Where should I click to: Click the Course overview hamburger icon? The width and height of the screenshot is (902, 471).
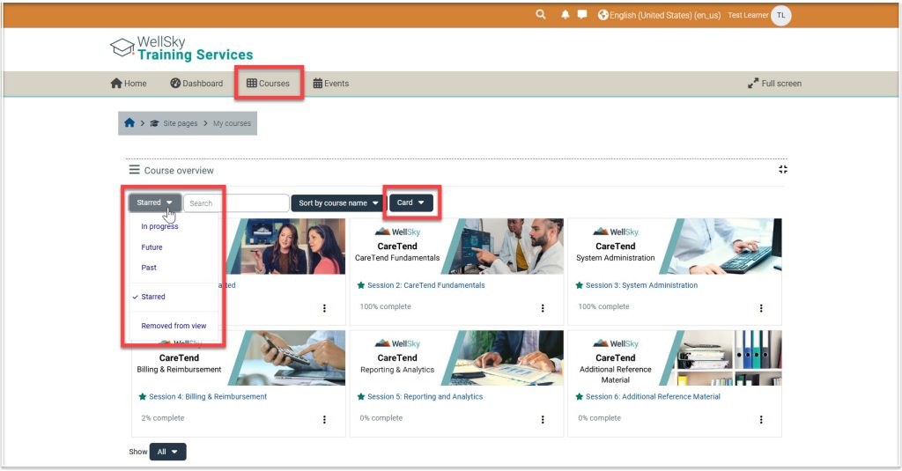pyautogui.click(x=134, y=170)
